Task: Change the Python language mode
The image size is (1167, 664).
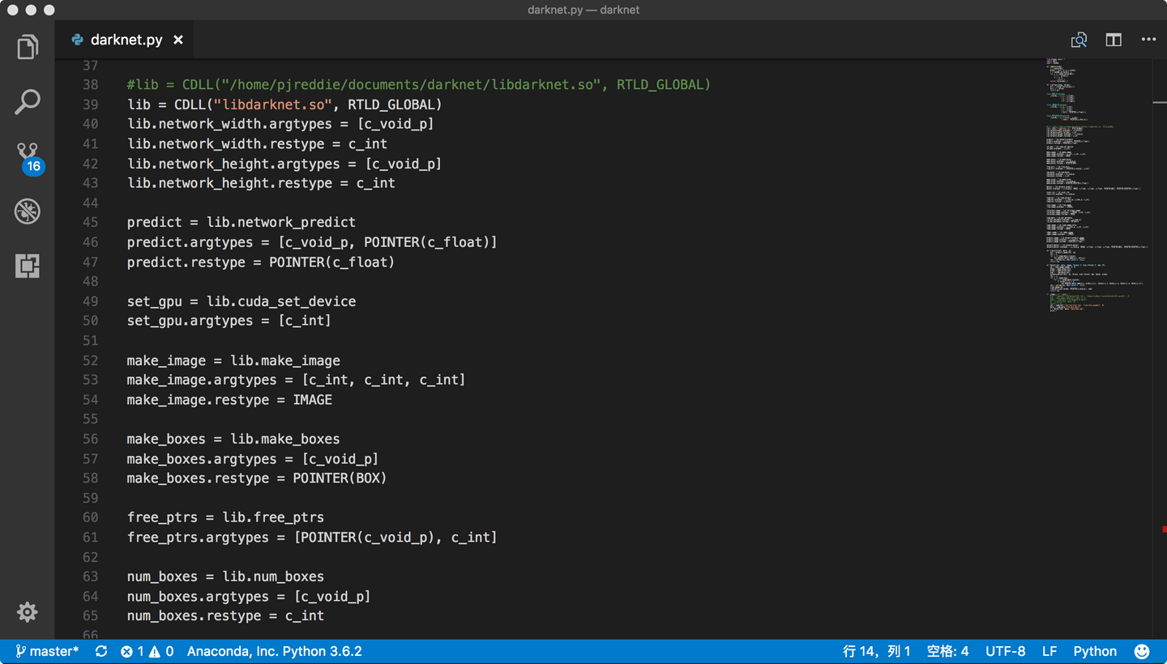Action: 1095,651
